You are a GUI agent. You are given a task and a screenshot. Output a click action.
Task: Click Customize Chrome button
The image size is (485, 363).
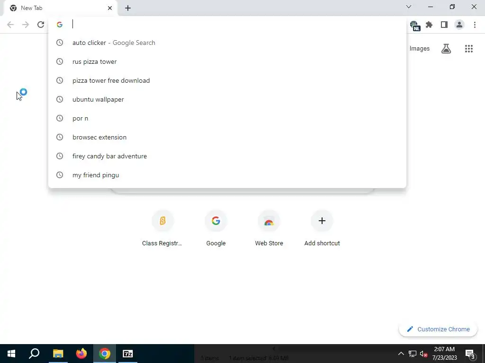click(x=438, y=329)
